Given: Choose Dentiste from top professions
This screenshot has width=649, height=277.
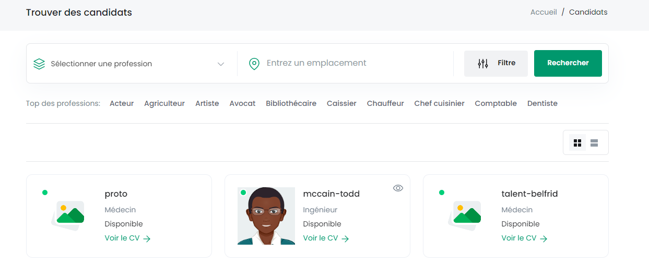Looking at the screenshot, I should [542, 103].
